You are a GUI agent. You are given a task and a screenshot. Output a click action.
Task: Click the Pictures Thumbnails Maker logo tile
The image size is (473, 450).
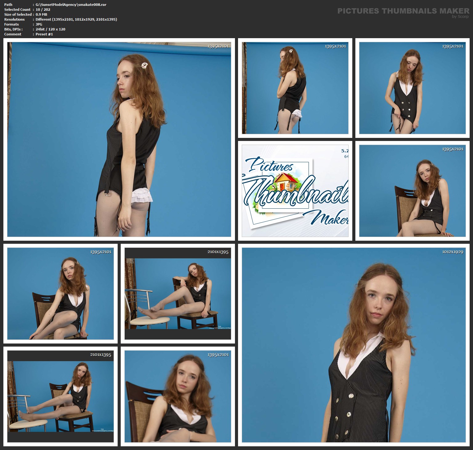pos(295,191)
